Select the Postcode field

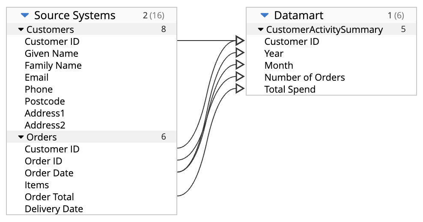click(92, 101)
